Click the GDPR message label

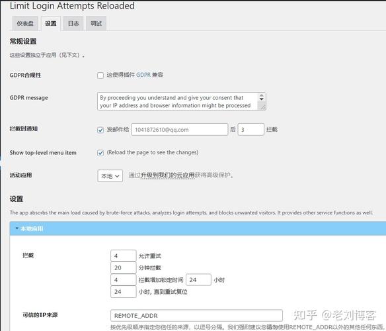(x=29, y=98)
